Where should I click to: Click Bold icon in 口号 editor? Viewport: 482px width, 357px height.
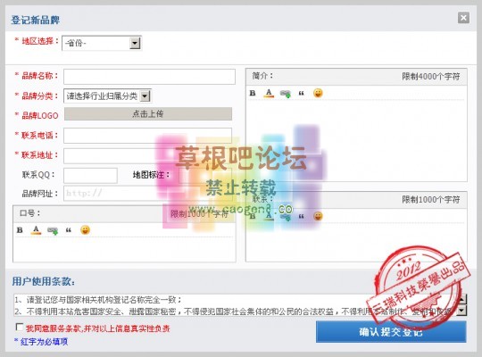coord(20,230)
